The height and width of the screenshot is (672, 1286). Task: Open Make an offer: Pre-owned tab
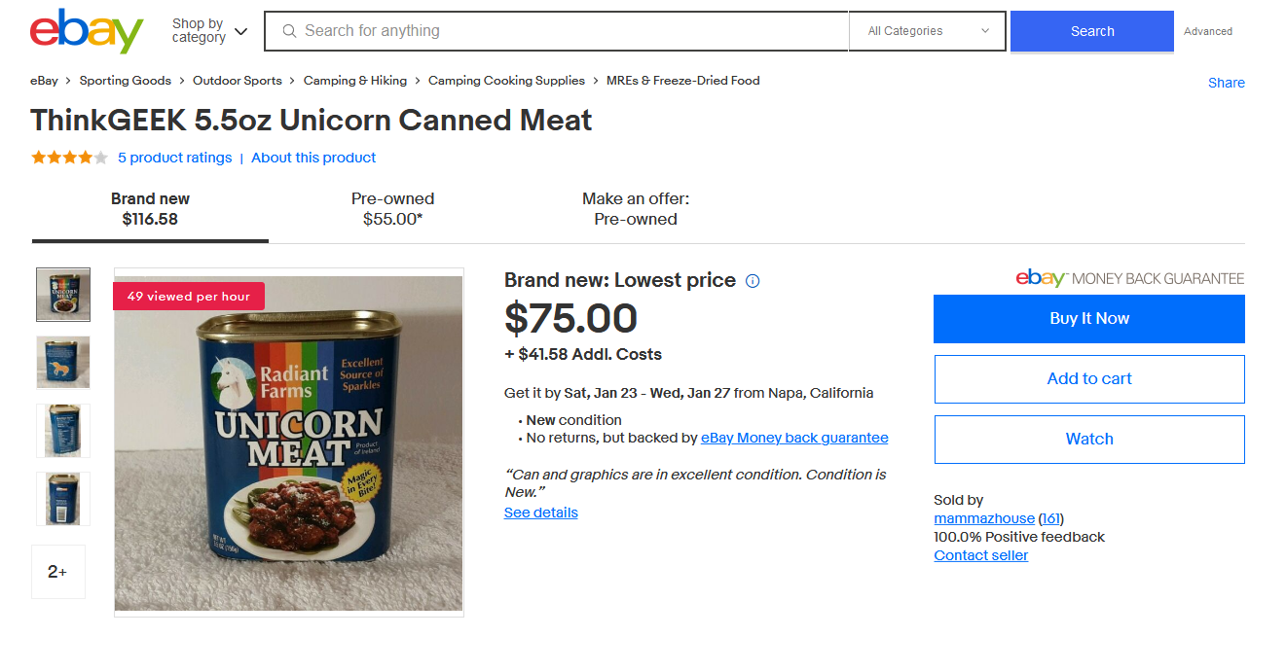[x=636, y=209]
